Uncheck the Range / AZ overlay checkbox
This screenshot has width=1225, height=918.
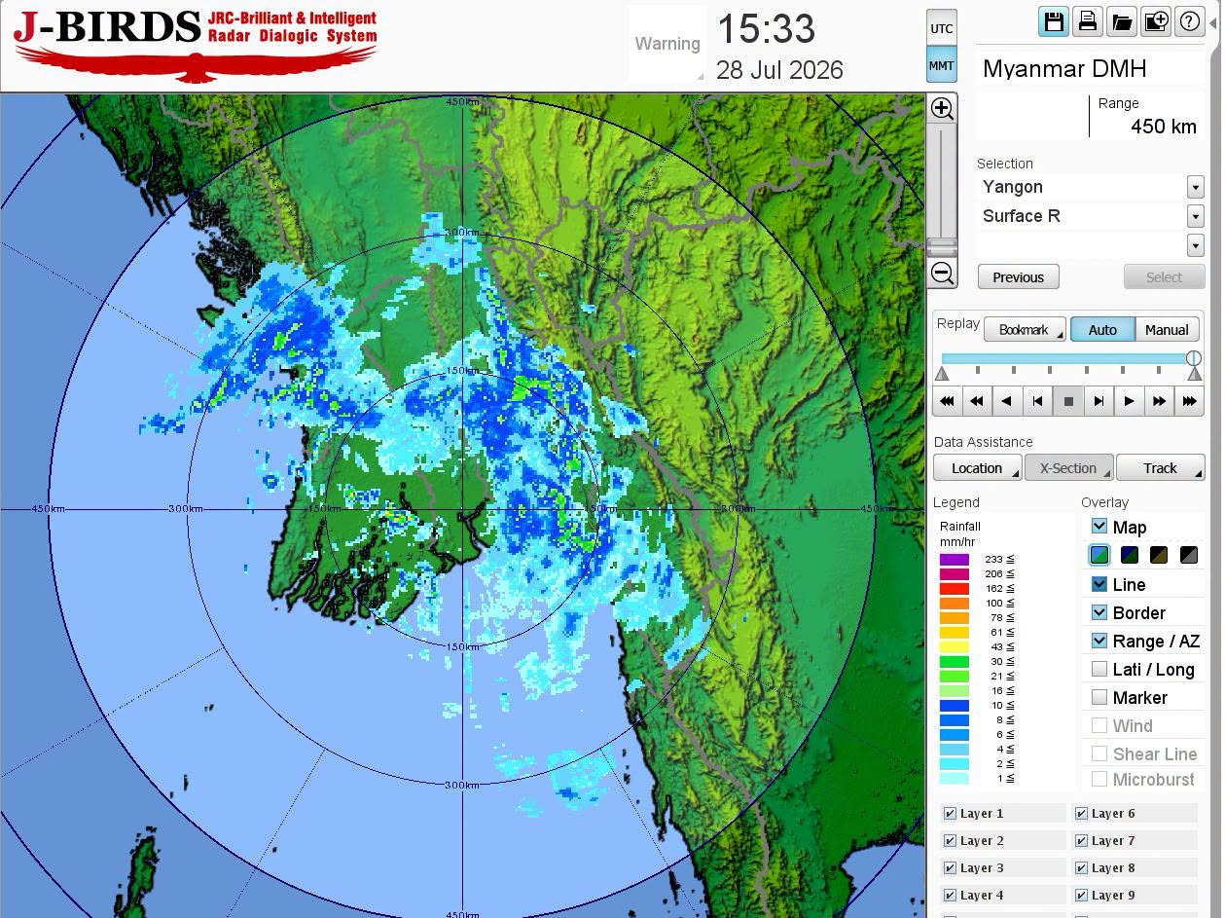tap(1099, 641)
